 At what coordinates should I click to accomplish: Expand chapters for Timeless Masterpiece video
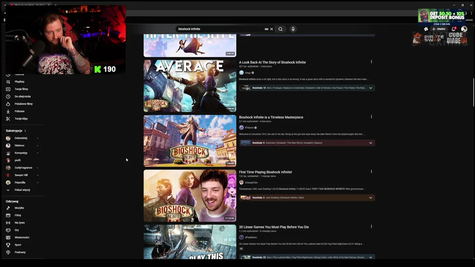point(370,143)
